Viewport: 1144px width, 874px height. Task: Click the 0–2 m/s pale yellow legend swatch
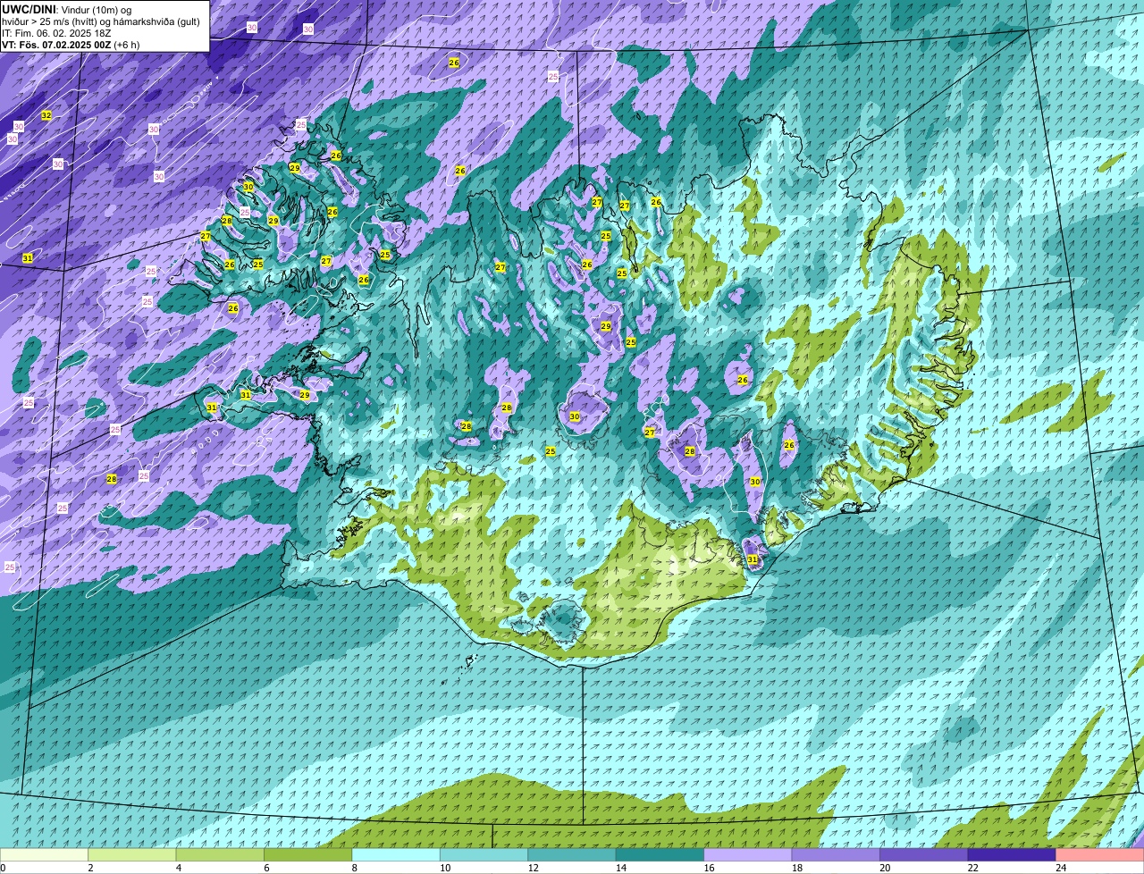click(x=44, y=854)
